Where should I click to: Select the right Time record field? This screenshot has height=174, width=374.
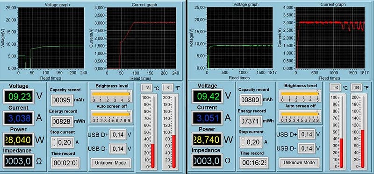[254, 163]
